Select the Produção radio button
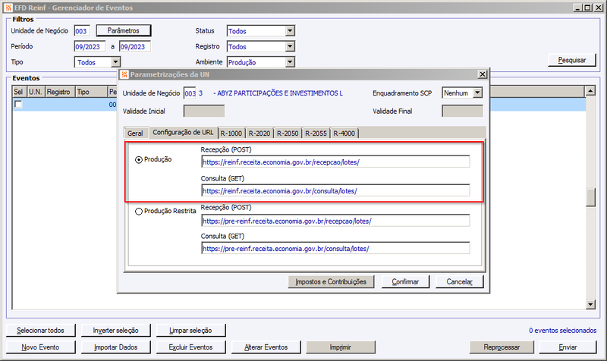 point(139,160)
